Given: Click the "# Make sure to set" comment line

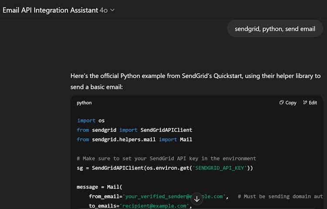Looking at the screenshot, I should [166, 158].
